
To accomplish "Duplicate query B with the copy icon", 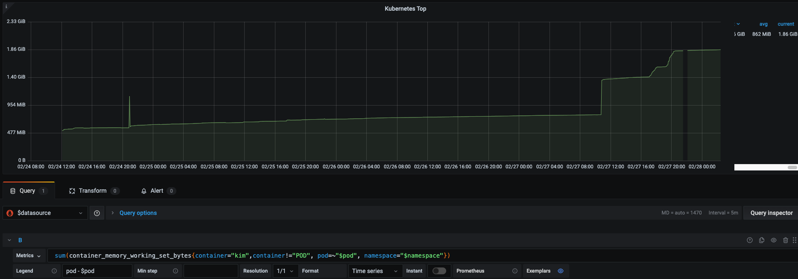I will point(761,241).
